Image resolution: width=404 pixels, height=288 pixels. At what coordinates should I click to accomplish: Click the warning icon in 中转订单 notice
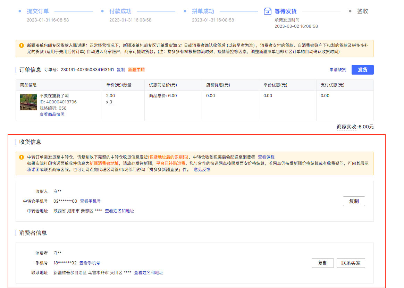coord(22,157)
